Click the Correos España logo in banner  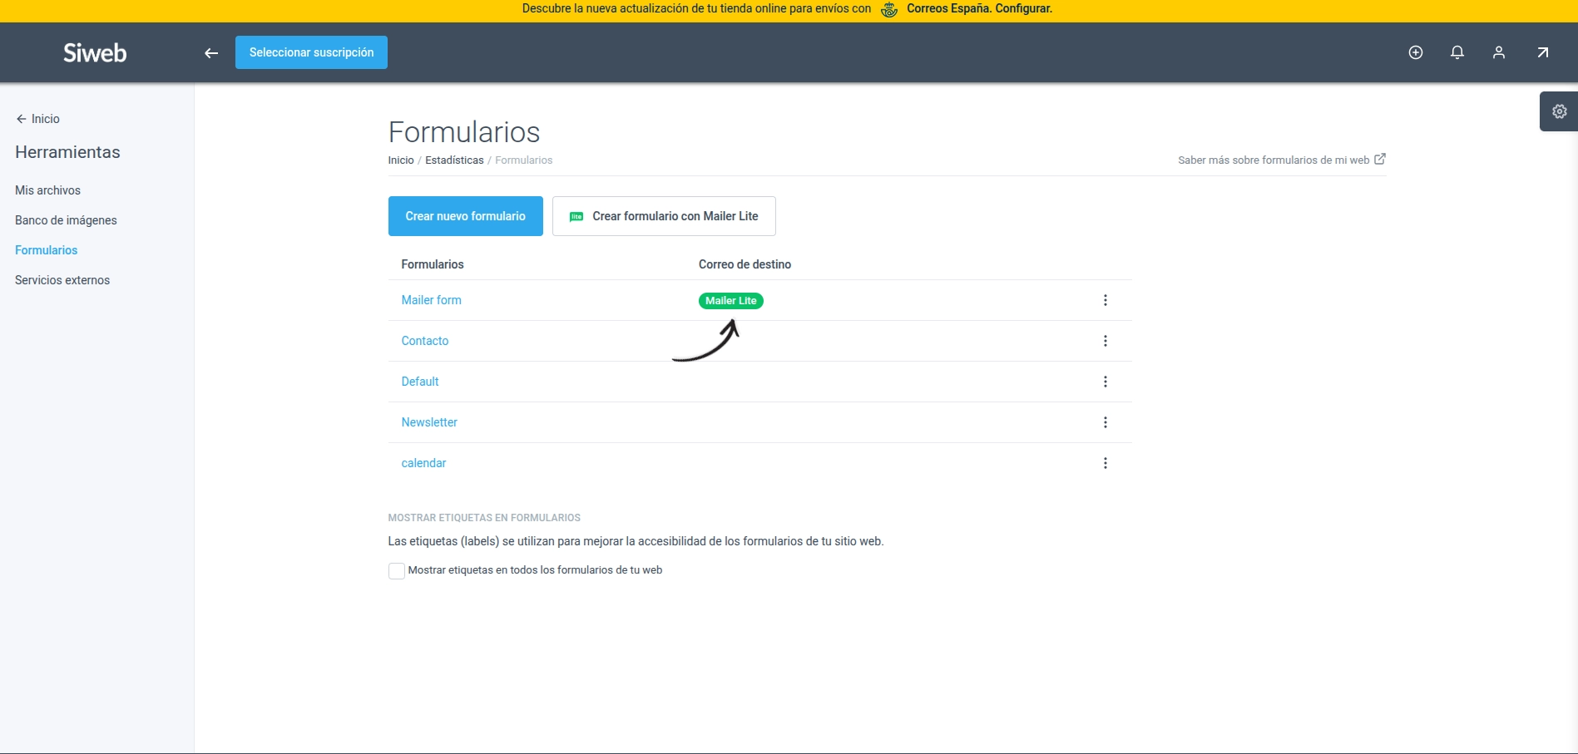coord(888,9)
